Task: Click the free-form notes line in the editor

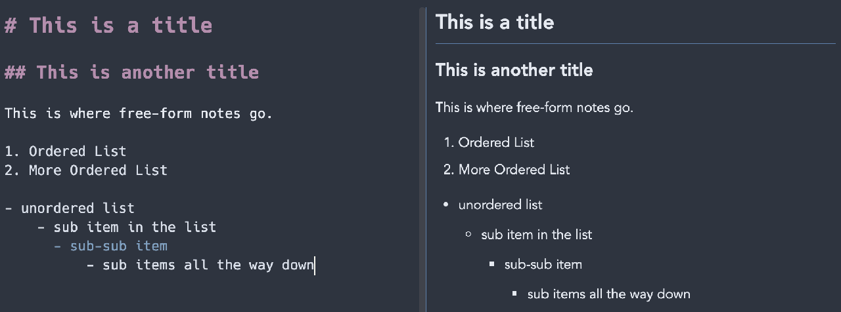Action: [138, 113]
